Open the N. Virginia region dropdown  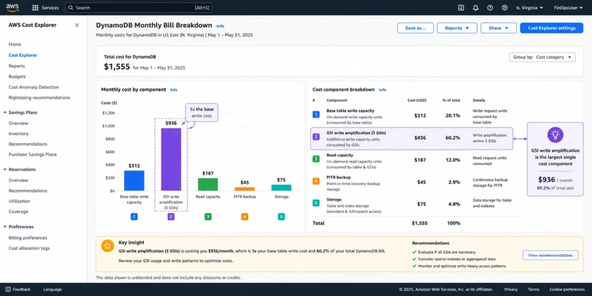tap(530, 8)
